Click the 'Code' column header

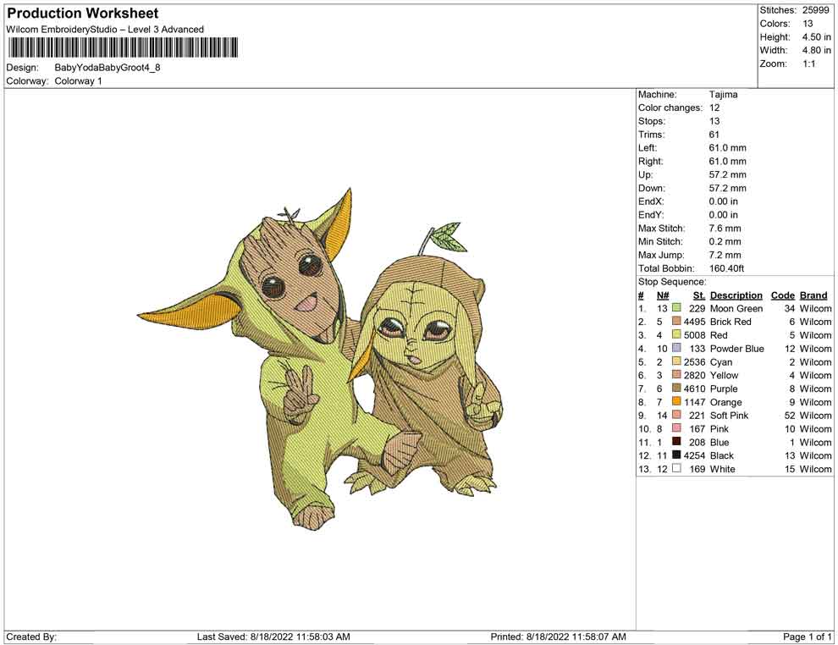click(782, 295)
